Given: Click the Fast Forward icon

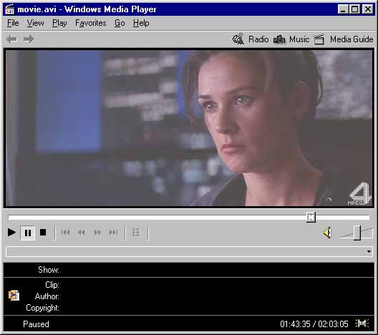Looking at the screenshot, I should pyautogui.click(x=97, y=233).
